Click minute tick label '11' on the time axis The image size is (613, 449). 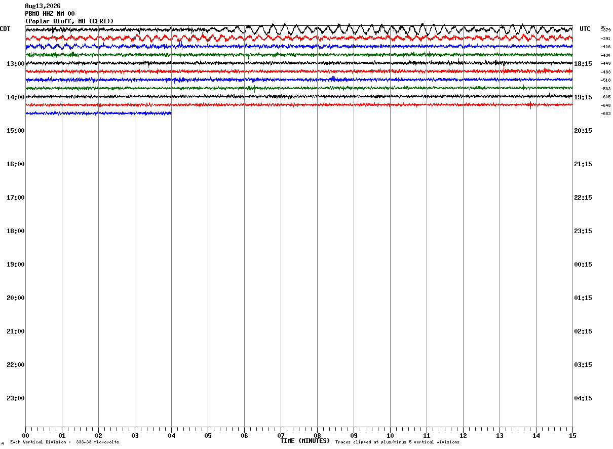tap(427, 436)
